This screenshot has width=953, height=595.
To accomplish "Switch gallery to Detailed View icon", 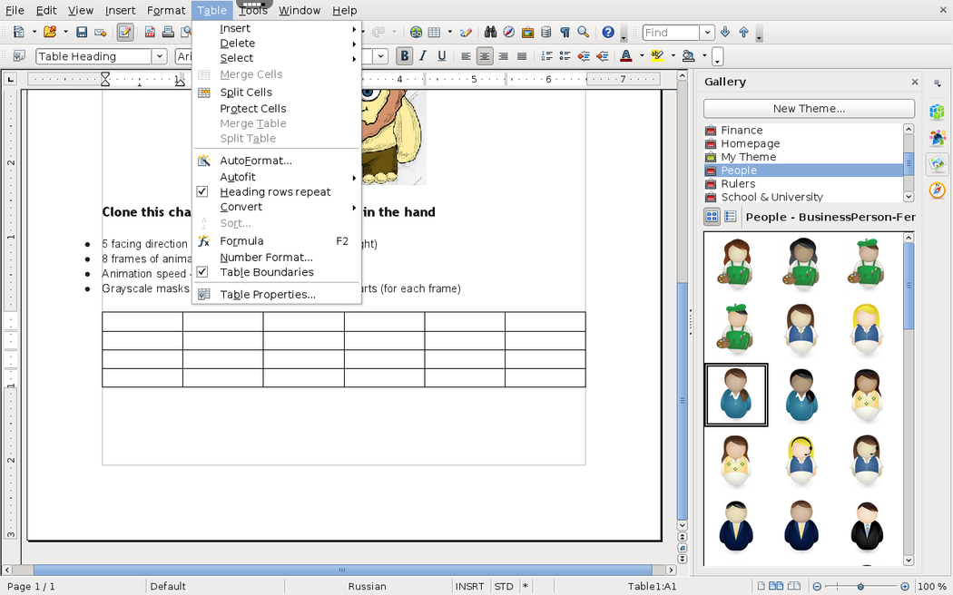I will click(x=730, y=217).
